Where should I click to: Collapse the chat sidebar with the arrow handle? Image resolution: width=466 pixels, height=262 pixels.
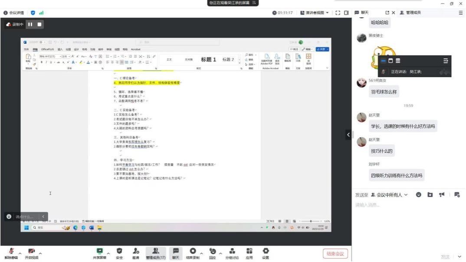[x=348, y=135]
